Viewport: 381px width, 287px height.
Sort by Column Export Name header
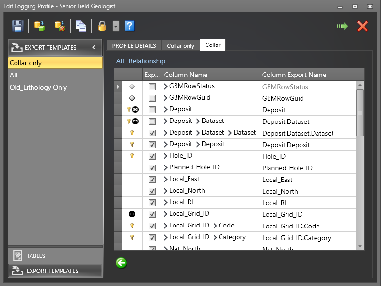pos(308,75)
